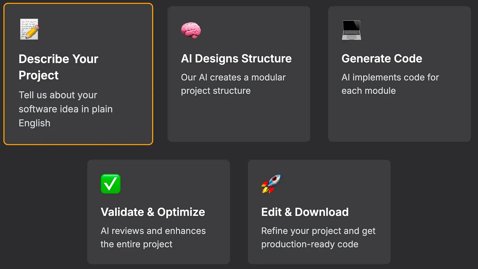478x269 pixels.
Task: Open the Edit & Download step card
Action: tap(319, 211)
